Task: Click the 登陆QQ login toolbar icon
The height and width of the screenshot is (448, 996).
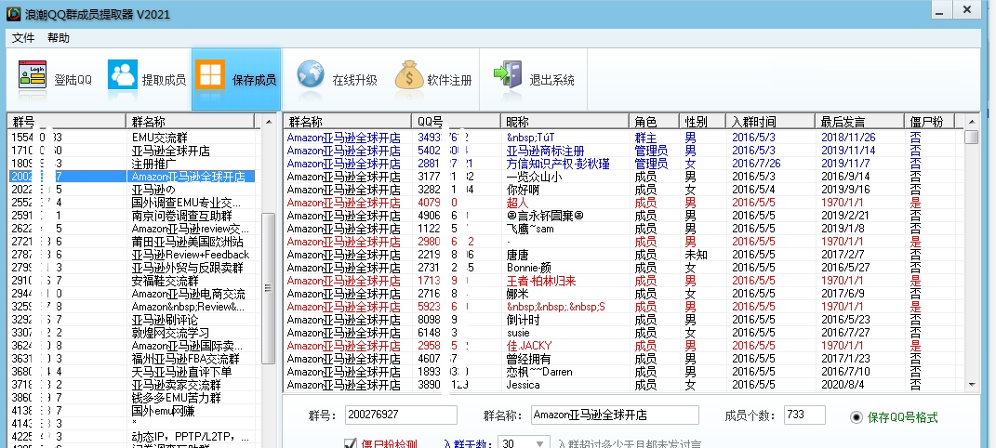Action: 33,80
